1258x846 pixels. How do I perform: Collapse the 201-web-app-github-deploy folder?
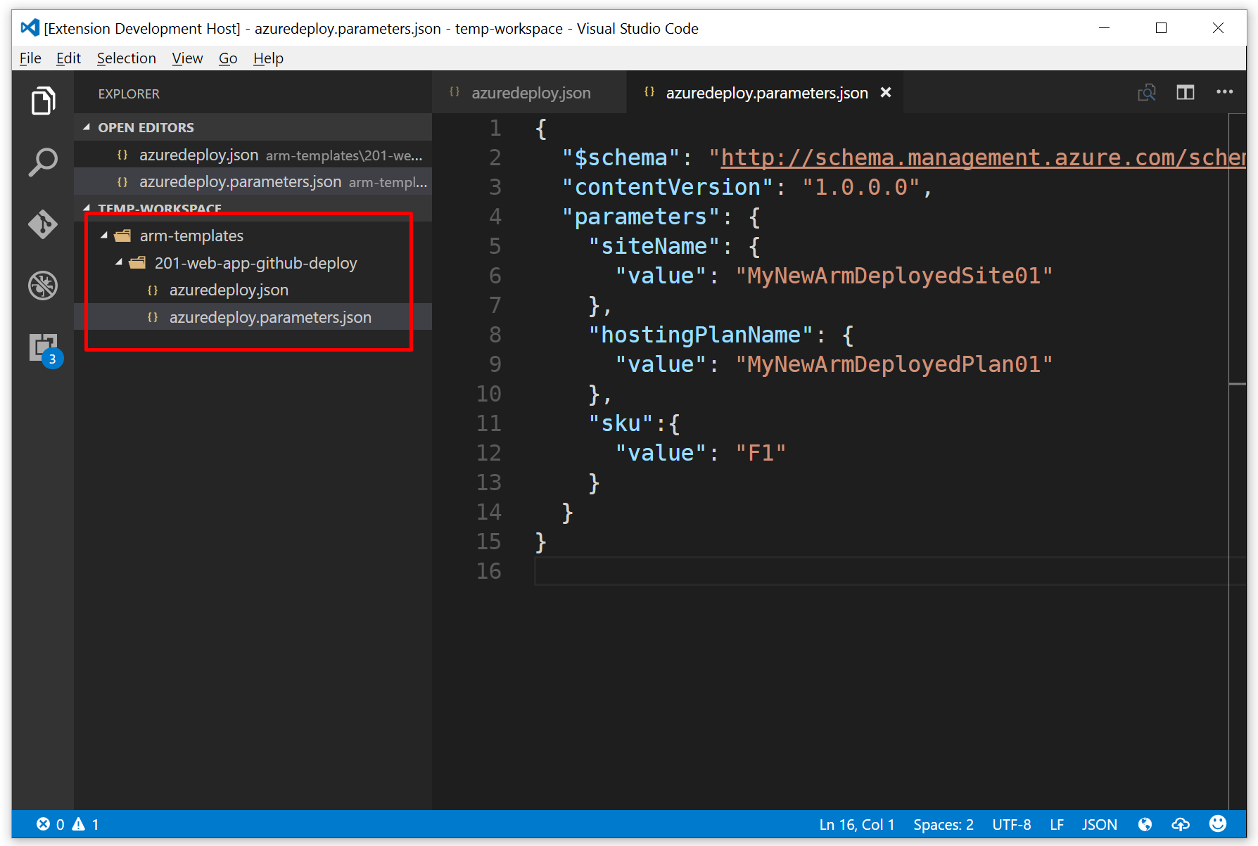point(118,263)
